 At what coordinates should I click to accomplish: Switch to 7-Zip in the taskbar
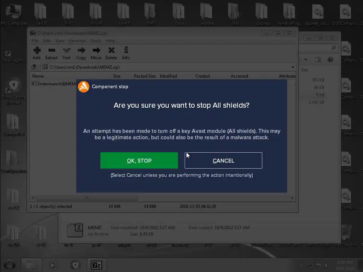[96, 265]
